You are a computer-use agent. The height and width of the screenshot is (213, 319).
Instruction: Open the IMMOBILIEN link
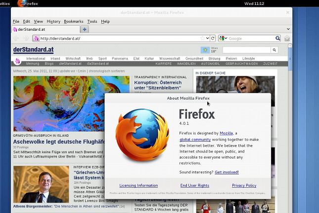click(x=186, y=63)
